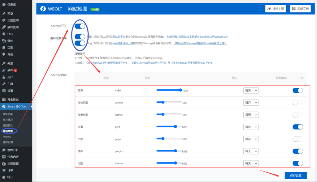Expand the 主题 themes frequency dropdown

[251, 163]
